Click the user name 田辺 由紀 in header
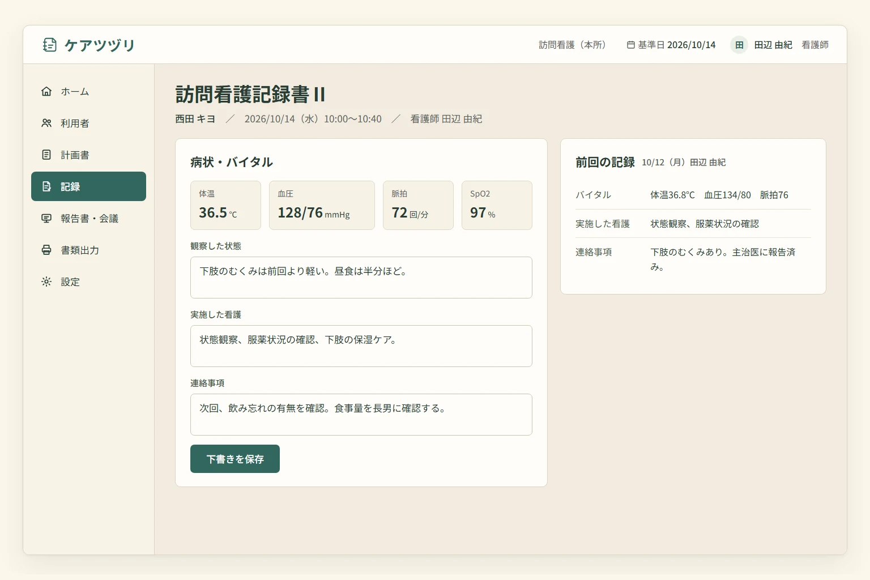870x580 pixels. pos(773,45)
